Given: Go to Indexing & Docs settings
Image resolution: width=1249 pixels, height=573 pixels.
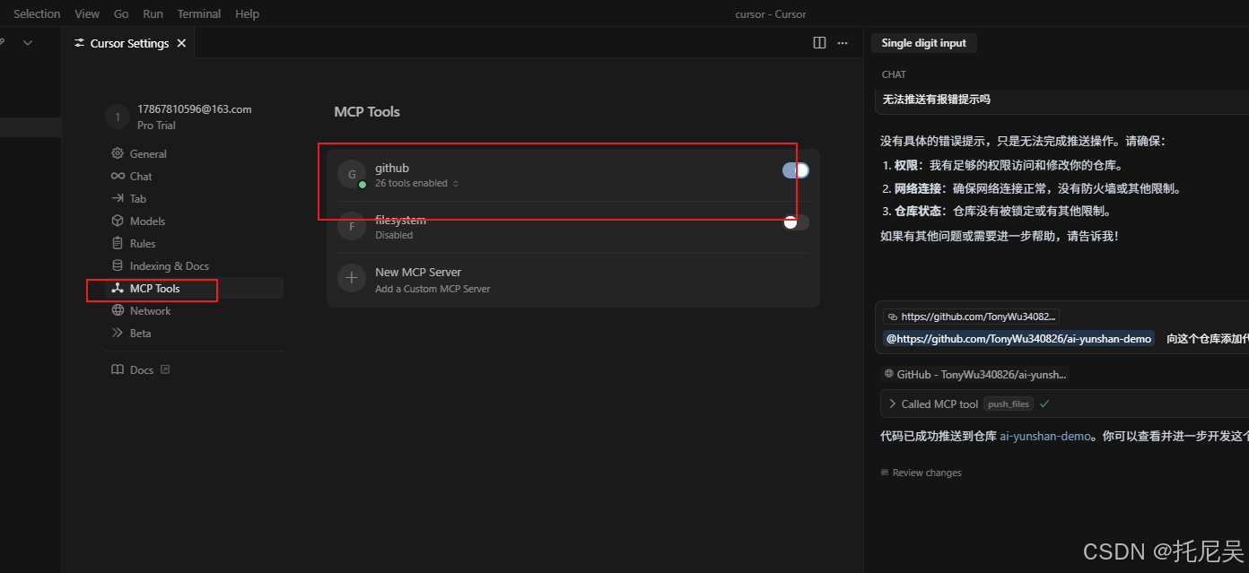Looking at the screenshot, I should click(169, 265).
